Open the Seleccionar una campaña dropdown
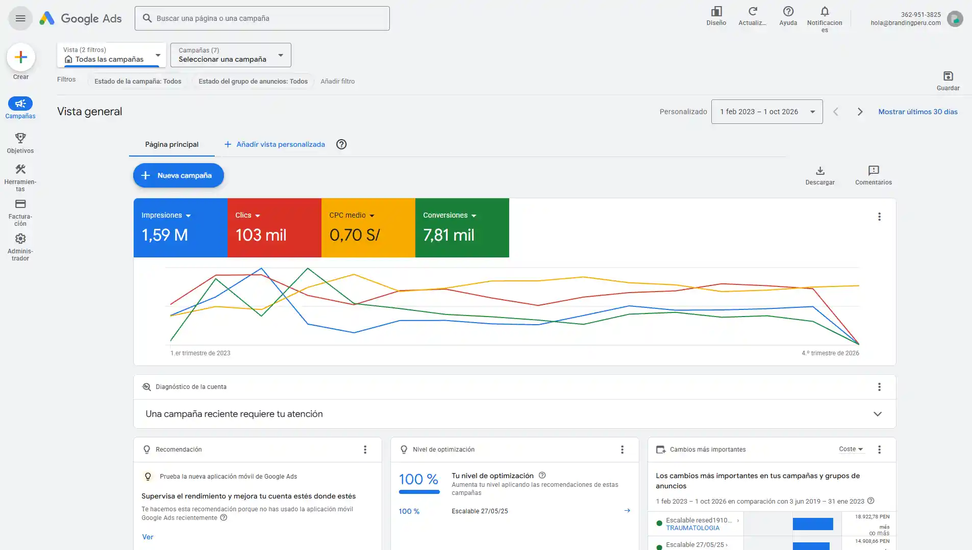 coord(231,55)
